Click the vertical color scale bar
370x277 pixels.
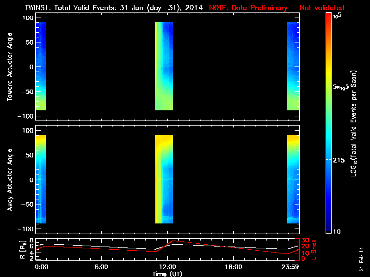click(329, 122)
